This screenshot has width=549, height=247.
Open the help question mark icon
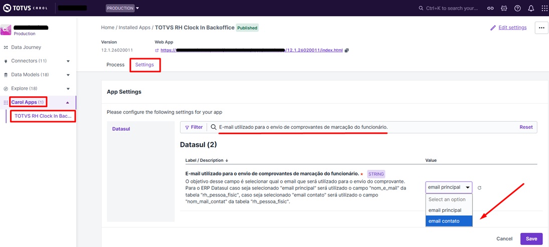click(517, 8)
